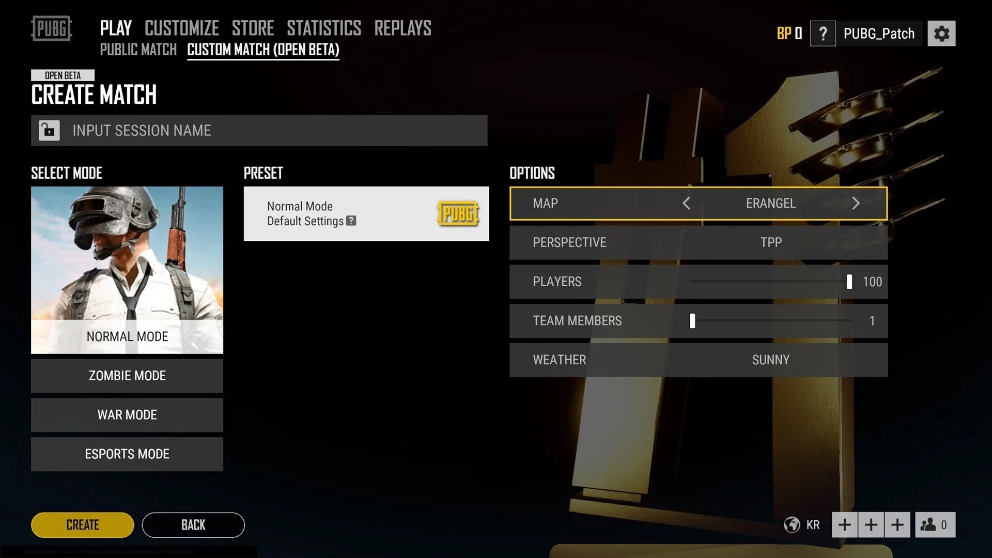992x558 pixels.
Task: Click CREATE to start the match
Action: (83, 524)
